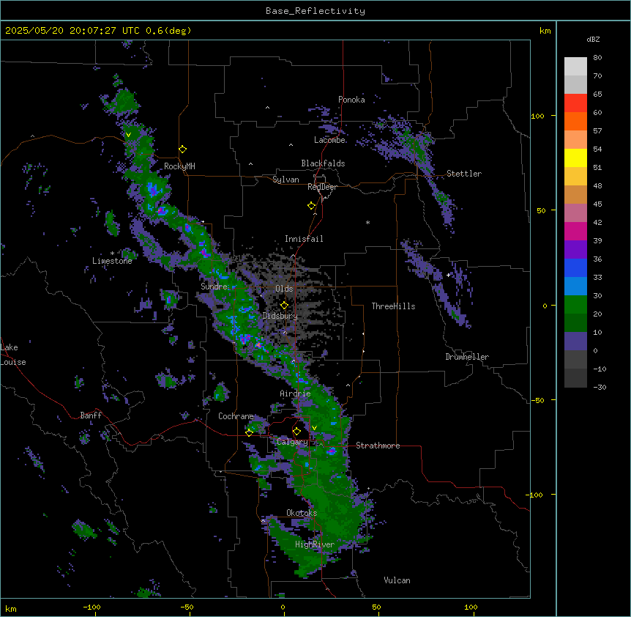631x617 pixels.
Task: Click the yellow marker between Olds and Didsbury
Action: (x=284, y=306)
